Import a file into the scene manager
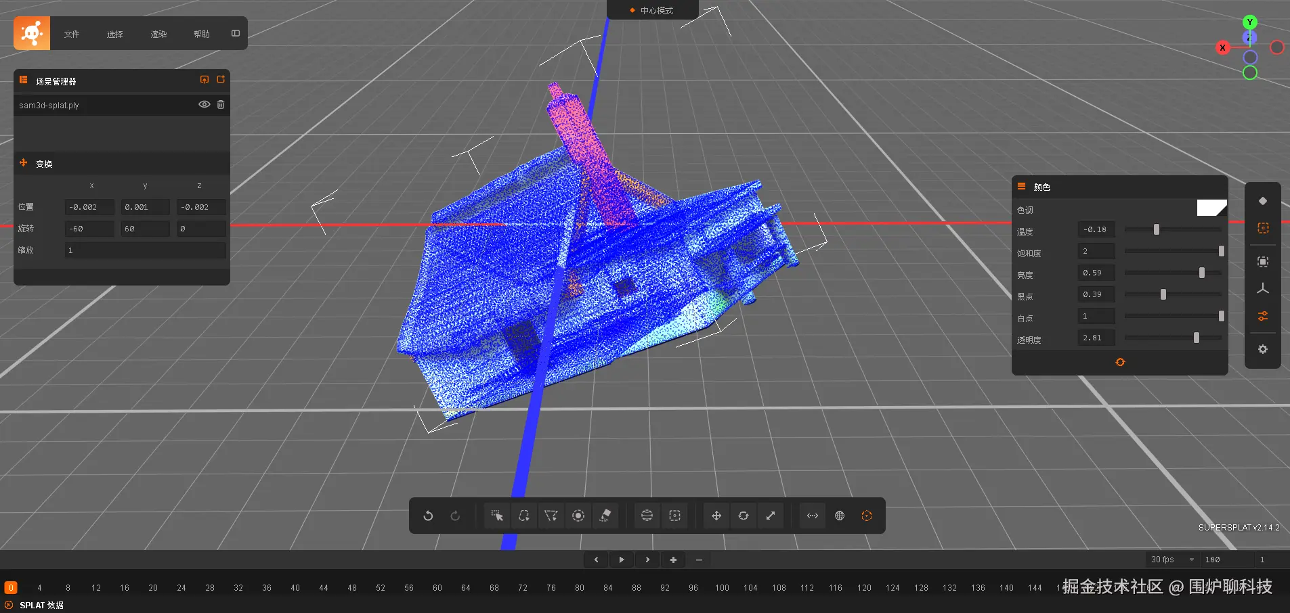This screenshot has width=1290, height=613. point(205,80)
